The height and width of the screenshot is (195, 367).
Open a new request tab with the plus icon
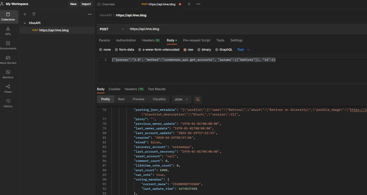(189, 4)
